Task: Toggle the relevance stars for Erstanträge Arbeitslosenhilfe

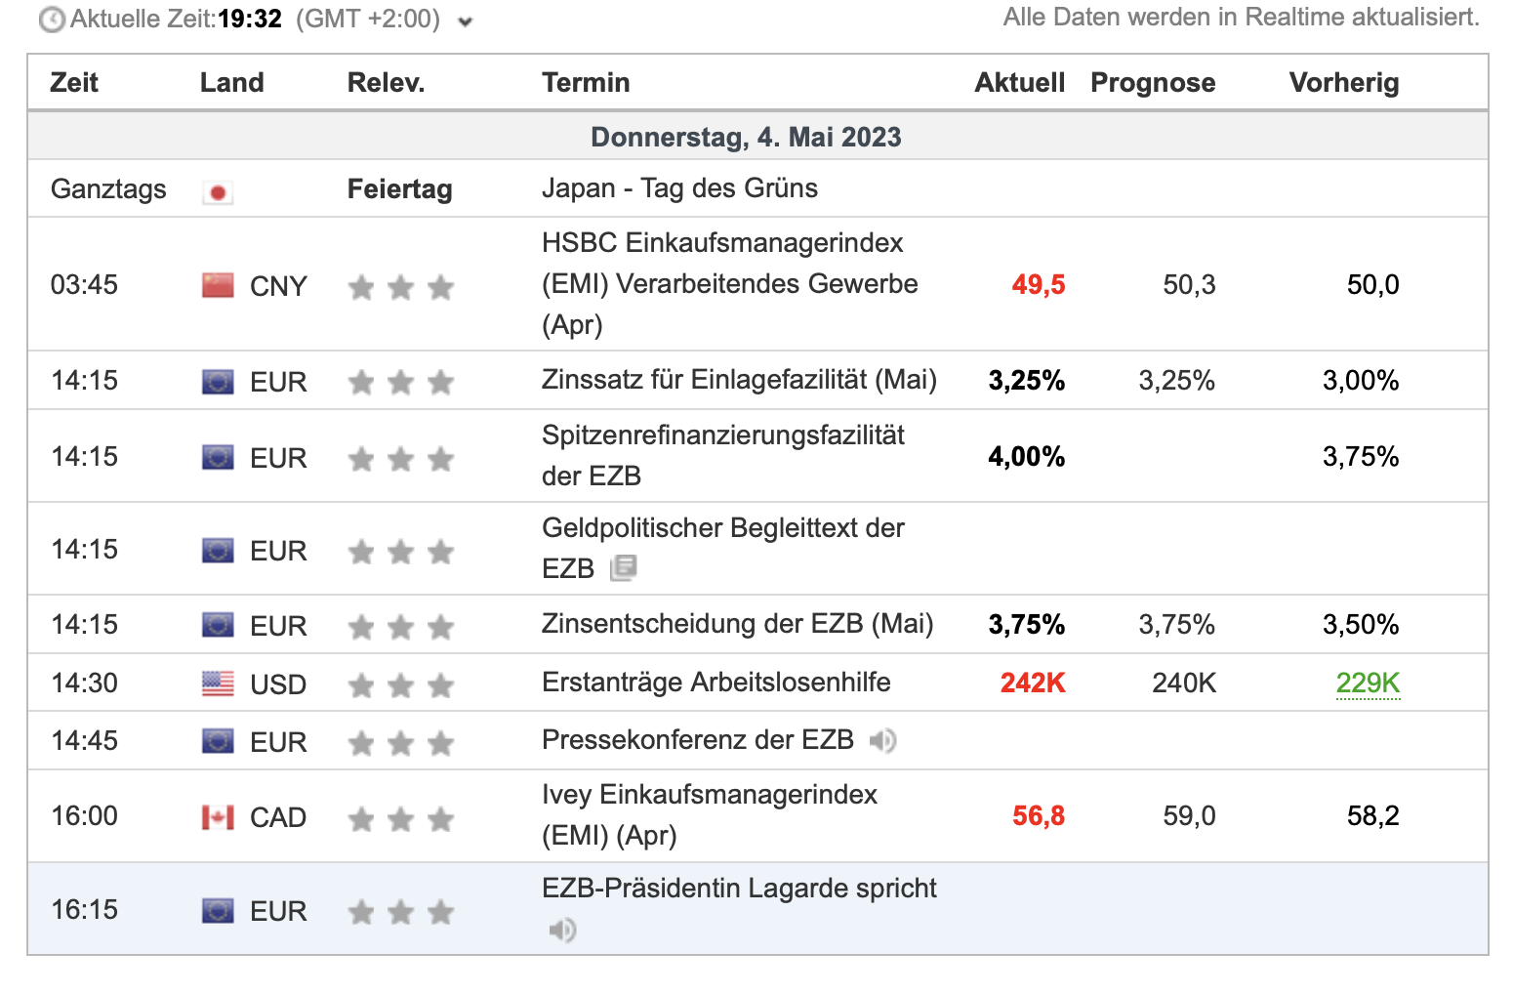Action: coord(400,685)
